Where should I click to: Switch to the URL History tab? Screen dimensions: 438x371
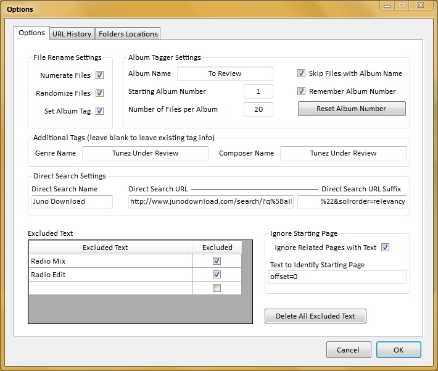click(x=72, y=34)
